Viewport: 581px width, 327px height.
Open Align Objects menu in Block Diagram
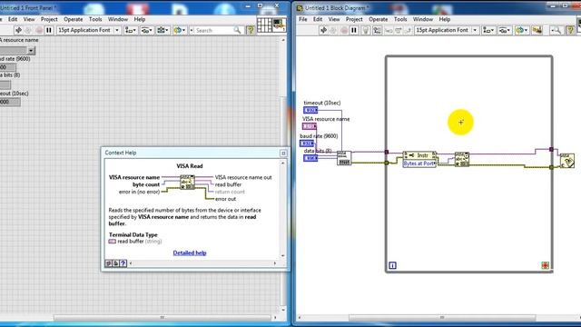tap(488, 30)
